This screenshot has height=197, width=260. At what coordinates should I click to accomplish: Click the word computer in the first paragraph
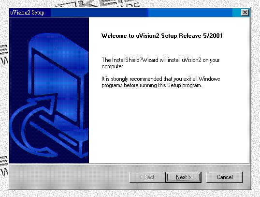point(113,67)
